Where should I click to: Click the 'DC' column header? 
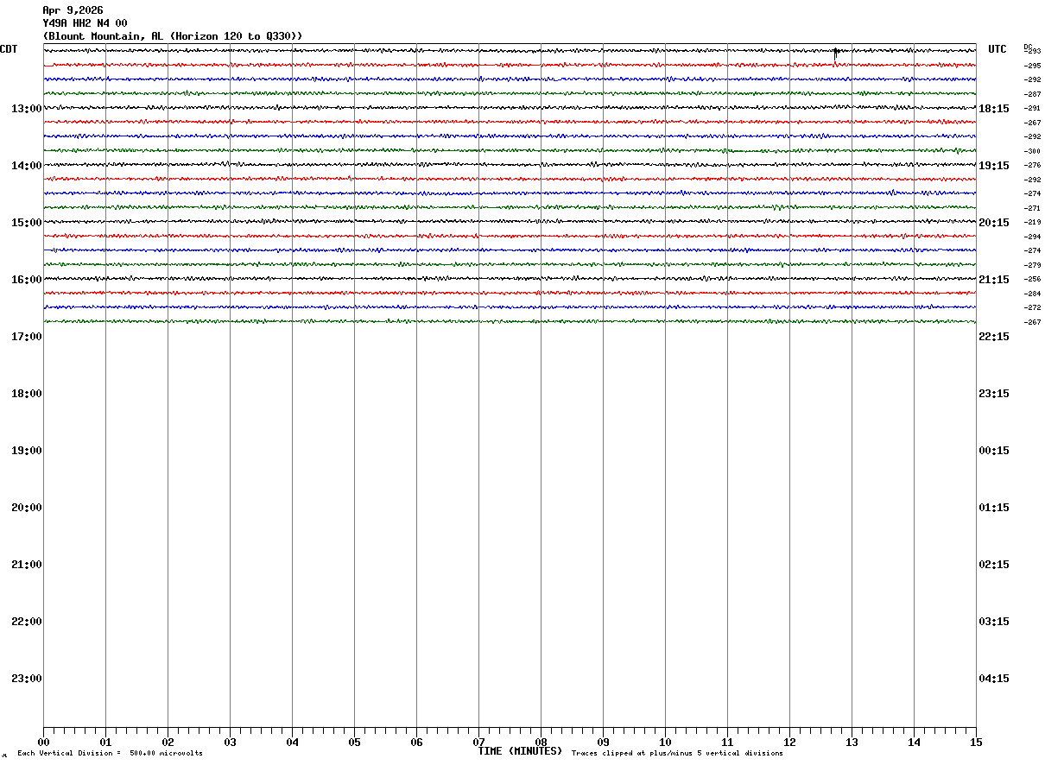click(1028, 47)
